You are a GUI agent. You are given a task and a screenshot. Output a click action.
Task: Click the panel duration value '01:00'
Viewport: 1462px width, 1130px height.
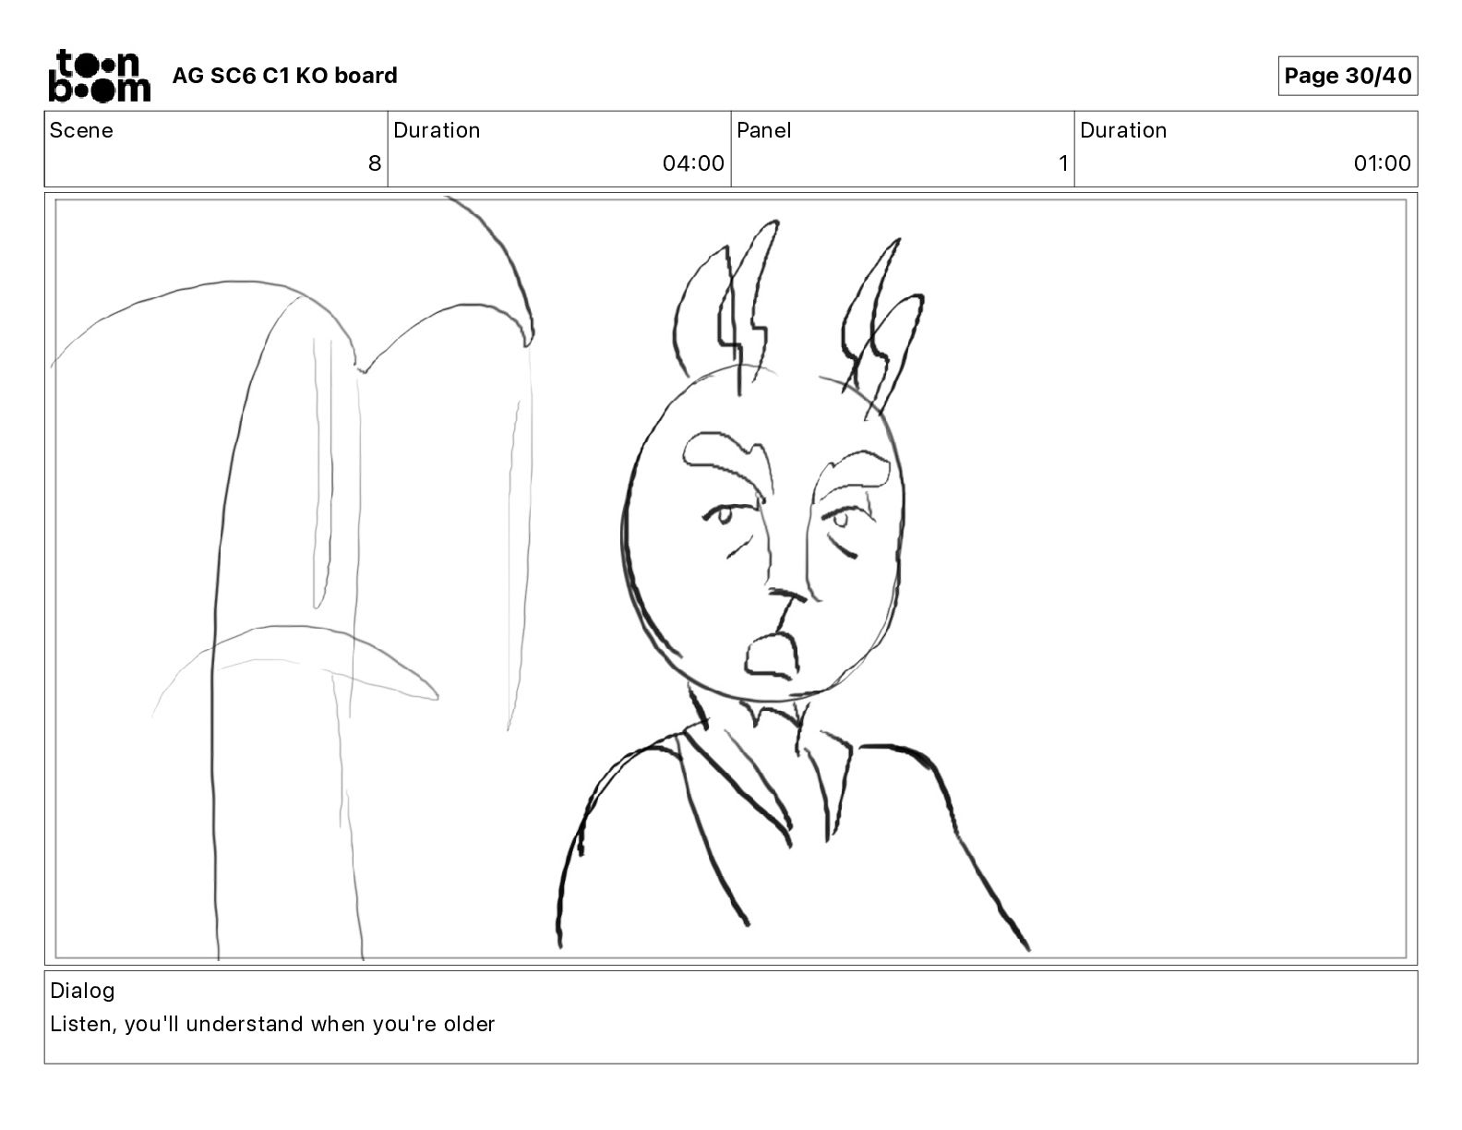pyautogui.click(x=1382, y=163)
